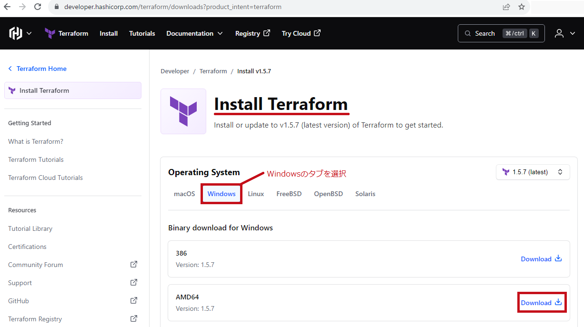Expand the Documentation dropdown menu
584x327 pixels.
click(x=194, y=33)
